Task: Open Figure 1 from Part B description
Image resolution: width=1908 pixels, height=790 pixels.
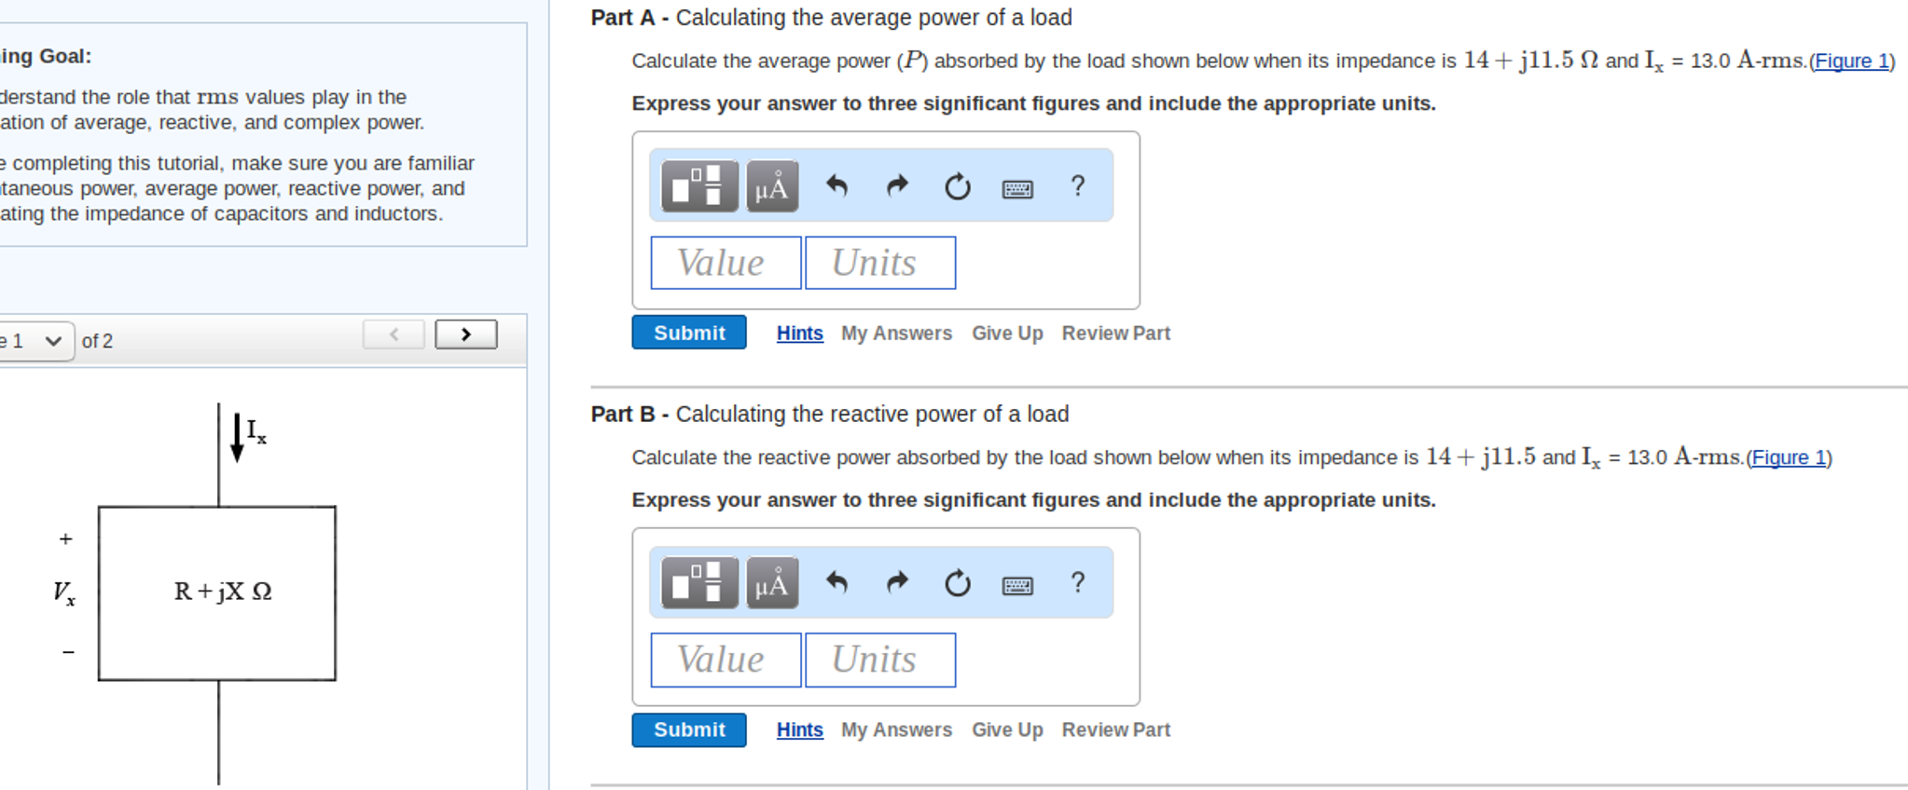Action: [x=1788, y=457]
